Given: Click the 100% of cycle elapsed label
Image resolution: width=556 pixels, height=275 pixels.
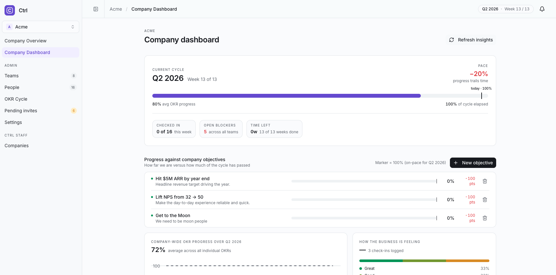Looking at the screenshot, I should tap(467, 104).
